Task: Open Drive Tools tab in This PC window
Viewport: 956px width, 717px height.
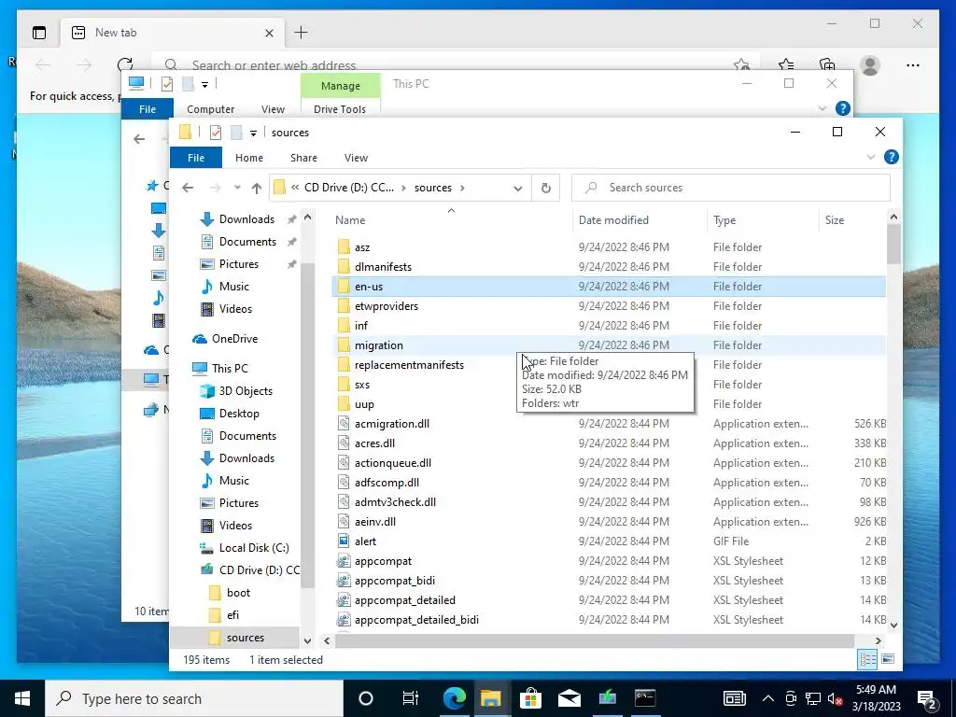Action: tap(340, 109)
